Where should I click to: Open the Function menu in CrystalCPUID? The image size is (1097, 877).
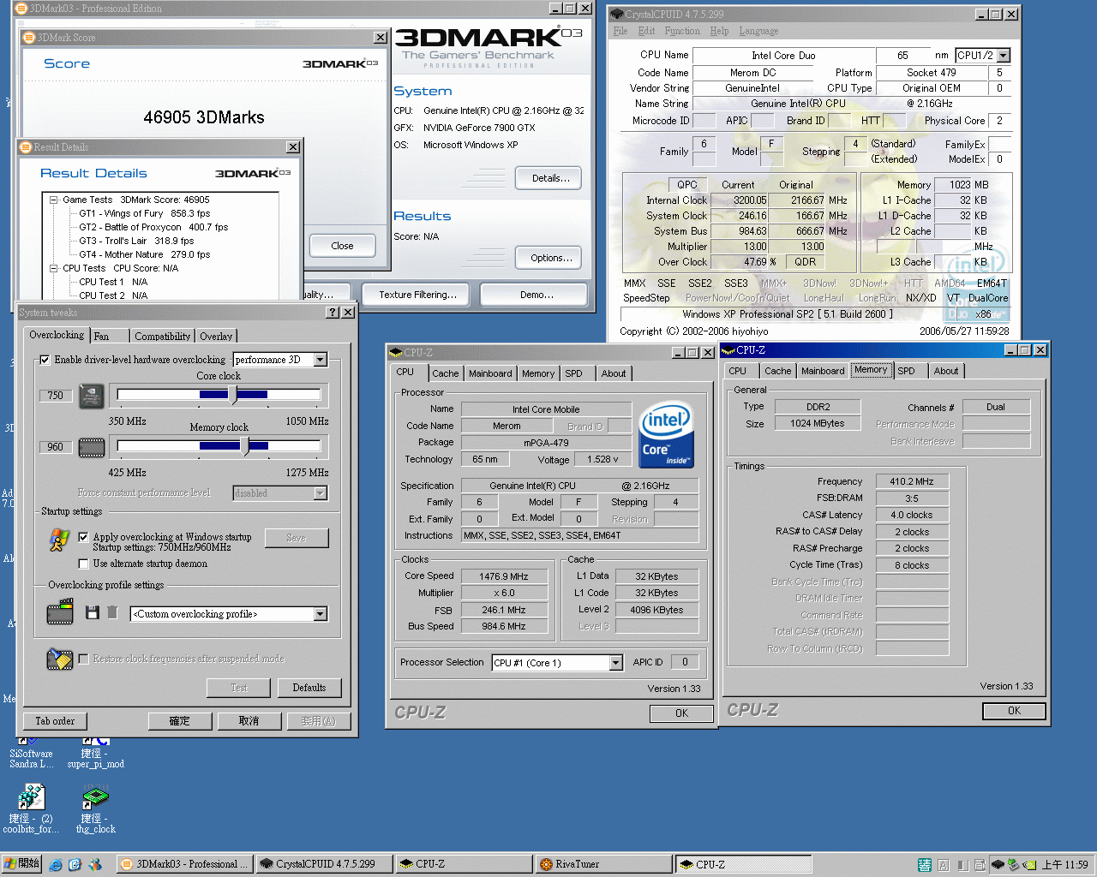pos(682,31)
